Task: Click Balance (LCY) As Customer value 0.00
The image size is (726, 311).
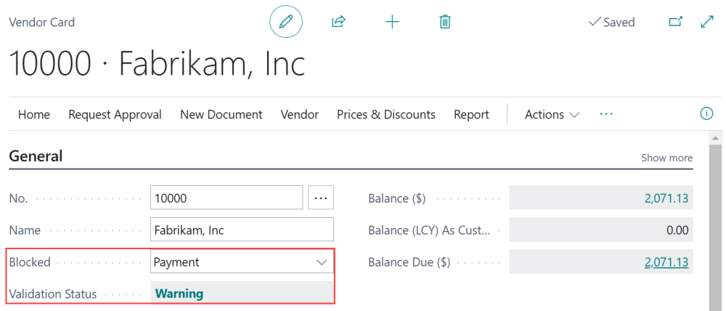Action: pyautogui.click(x=601, y=230)
